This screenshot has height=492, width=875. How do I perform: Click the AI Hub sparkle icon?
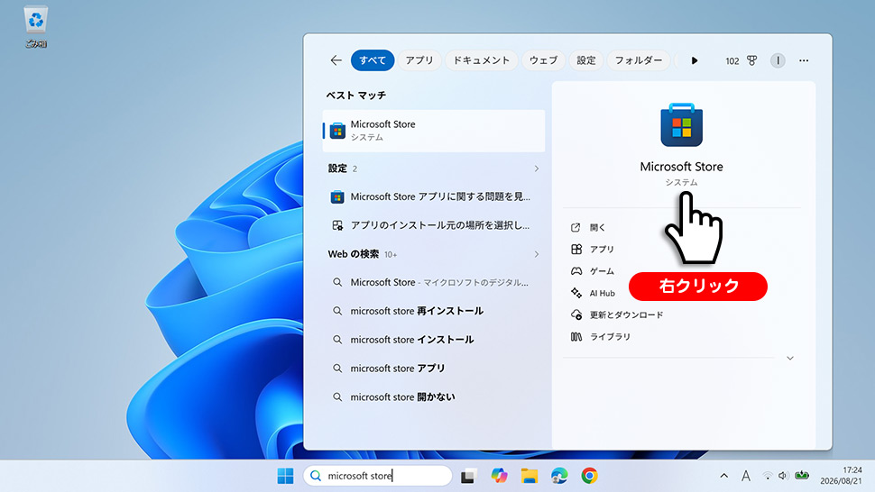click(x=576, y=293)
